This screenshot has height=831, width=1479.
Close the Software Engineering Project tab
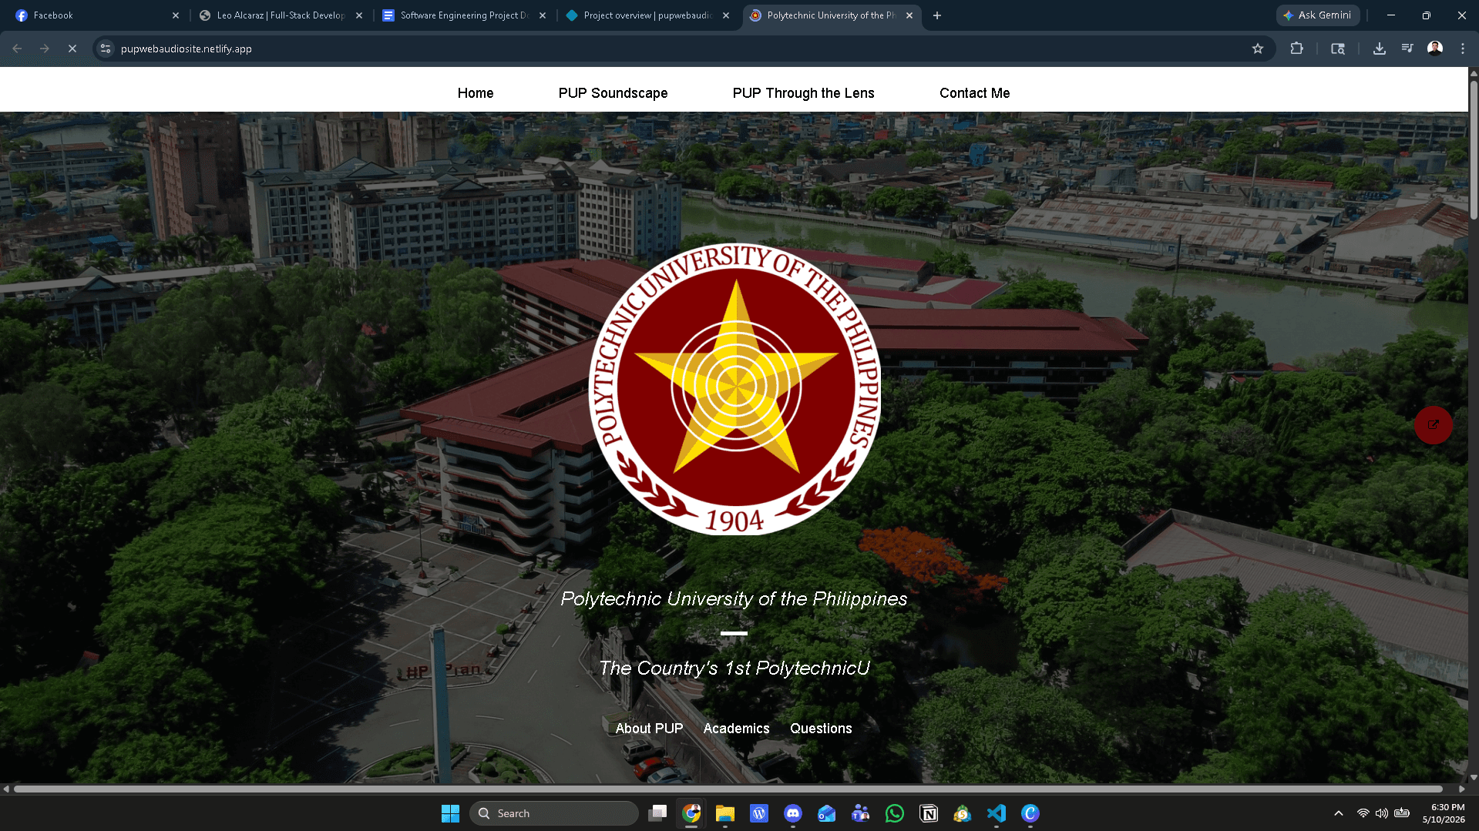click(543, 15)
